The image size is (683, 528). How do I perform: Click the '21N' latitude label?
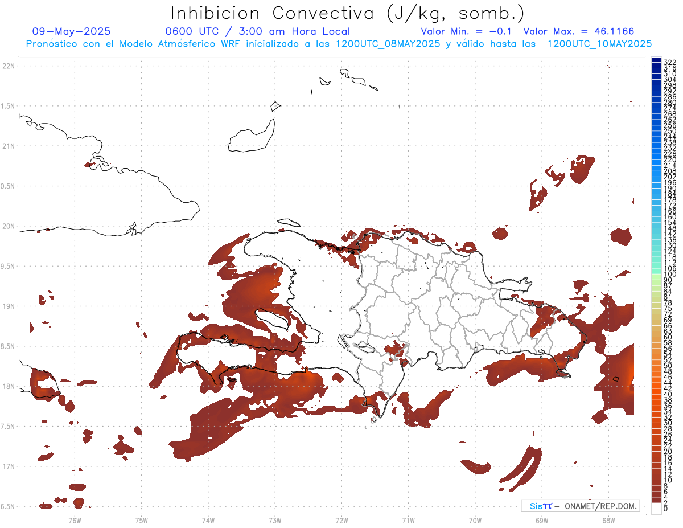click(8, 146)
